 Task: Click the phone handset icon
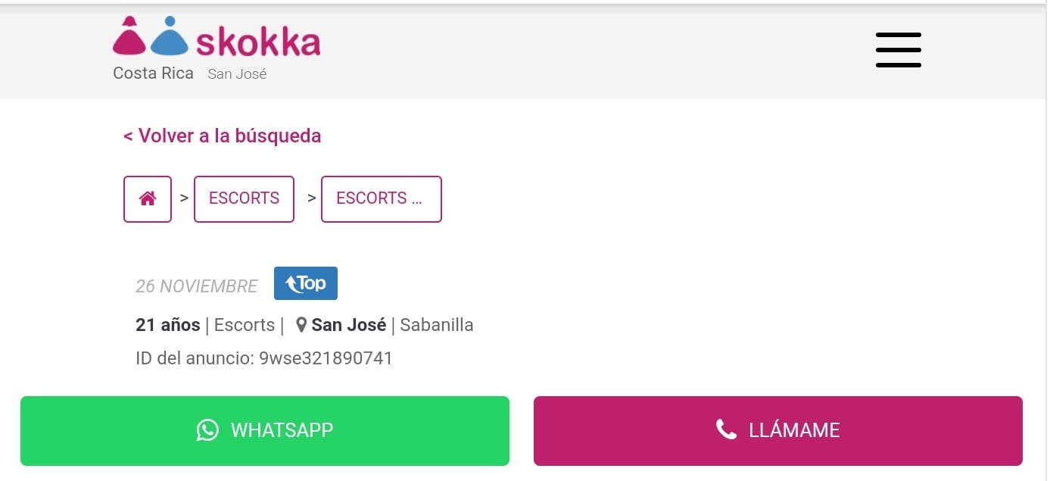pyautogui.click(x=726, y=430)
